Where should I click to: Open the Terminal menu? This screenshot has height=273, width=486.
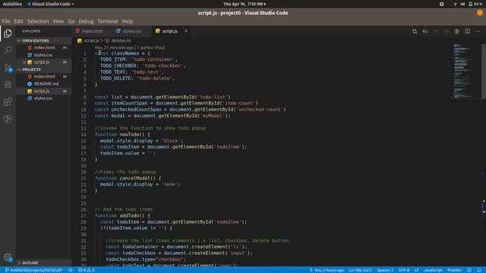tap(108, 21)
